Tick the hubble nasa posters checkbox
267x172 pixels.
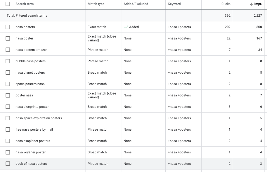pos(8,61)
